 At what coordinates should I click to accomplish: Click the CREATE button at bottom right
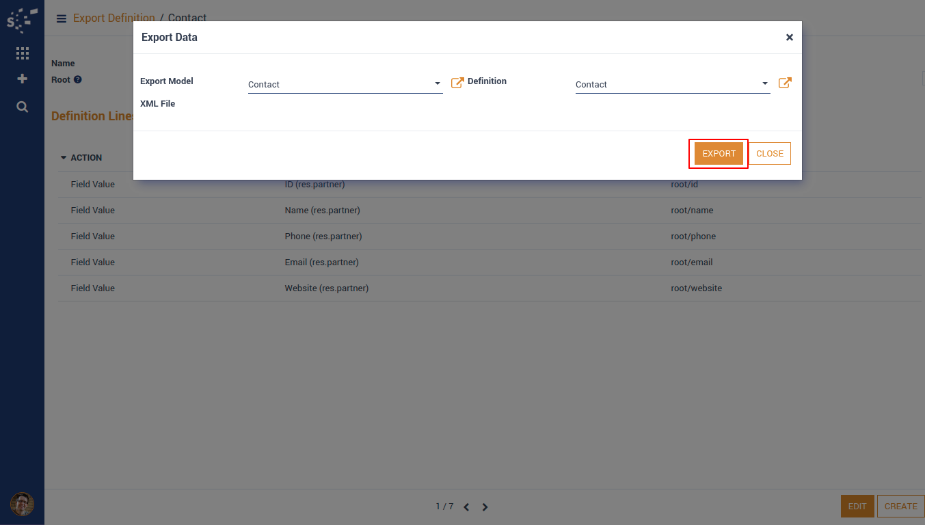900,507
